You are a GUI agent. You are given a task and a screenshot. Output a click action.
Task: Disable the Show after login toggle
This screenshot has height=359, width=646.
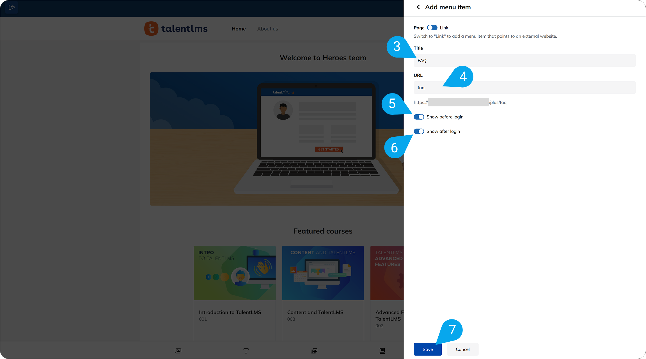(419, 131)
